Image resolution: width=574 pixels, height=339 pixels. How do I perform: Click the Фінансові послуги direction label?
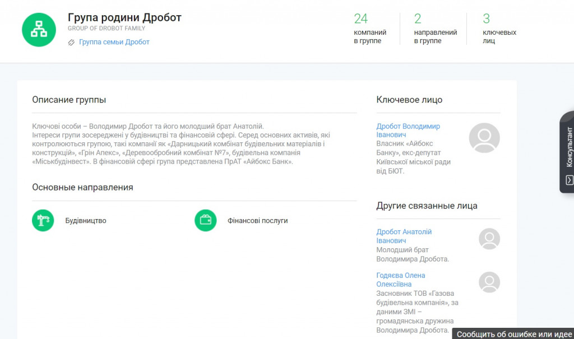[257, 221]
